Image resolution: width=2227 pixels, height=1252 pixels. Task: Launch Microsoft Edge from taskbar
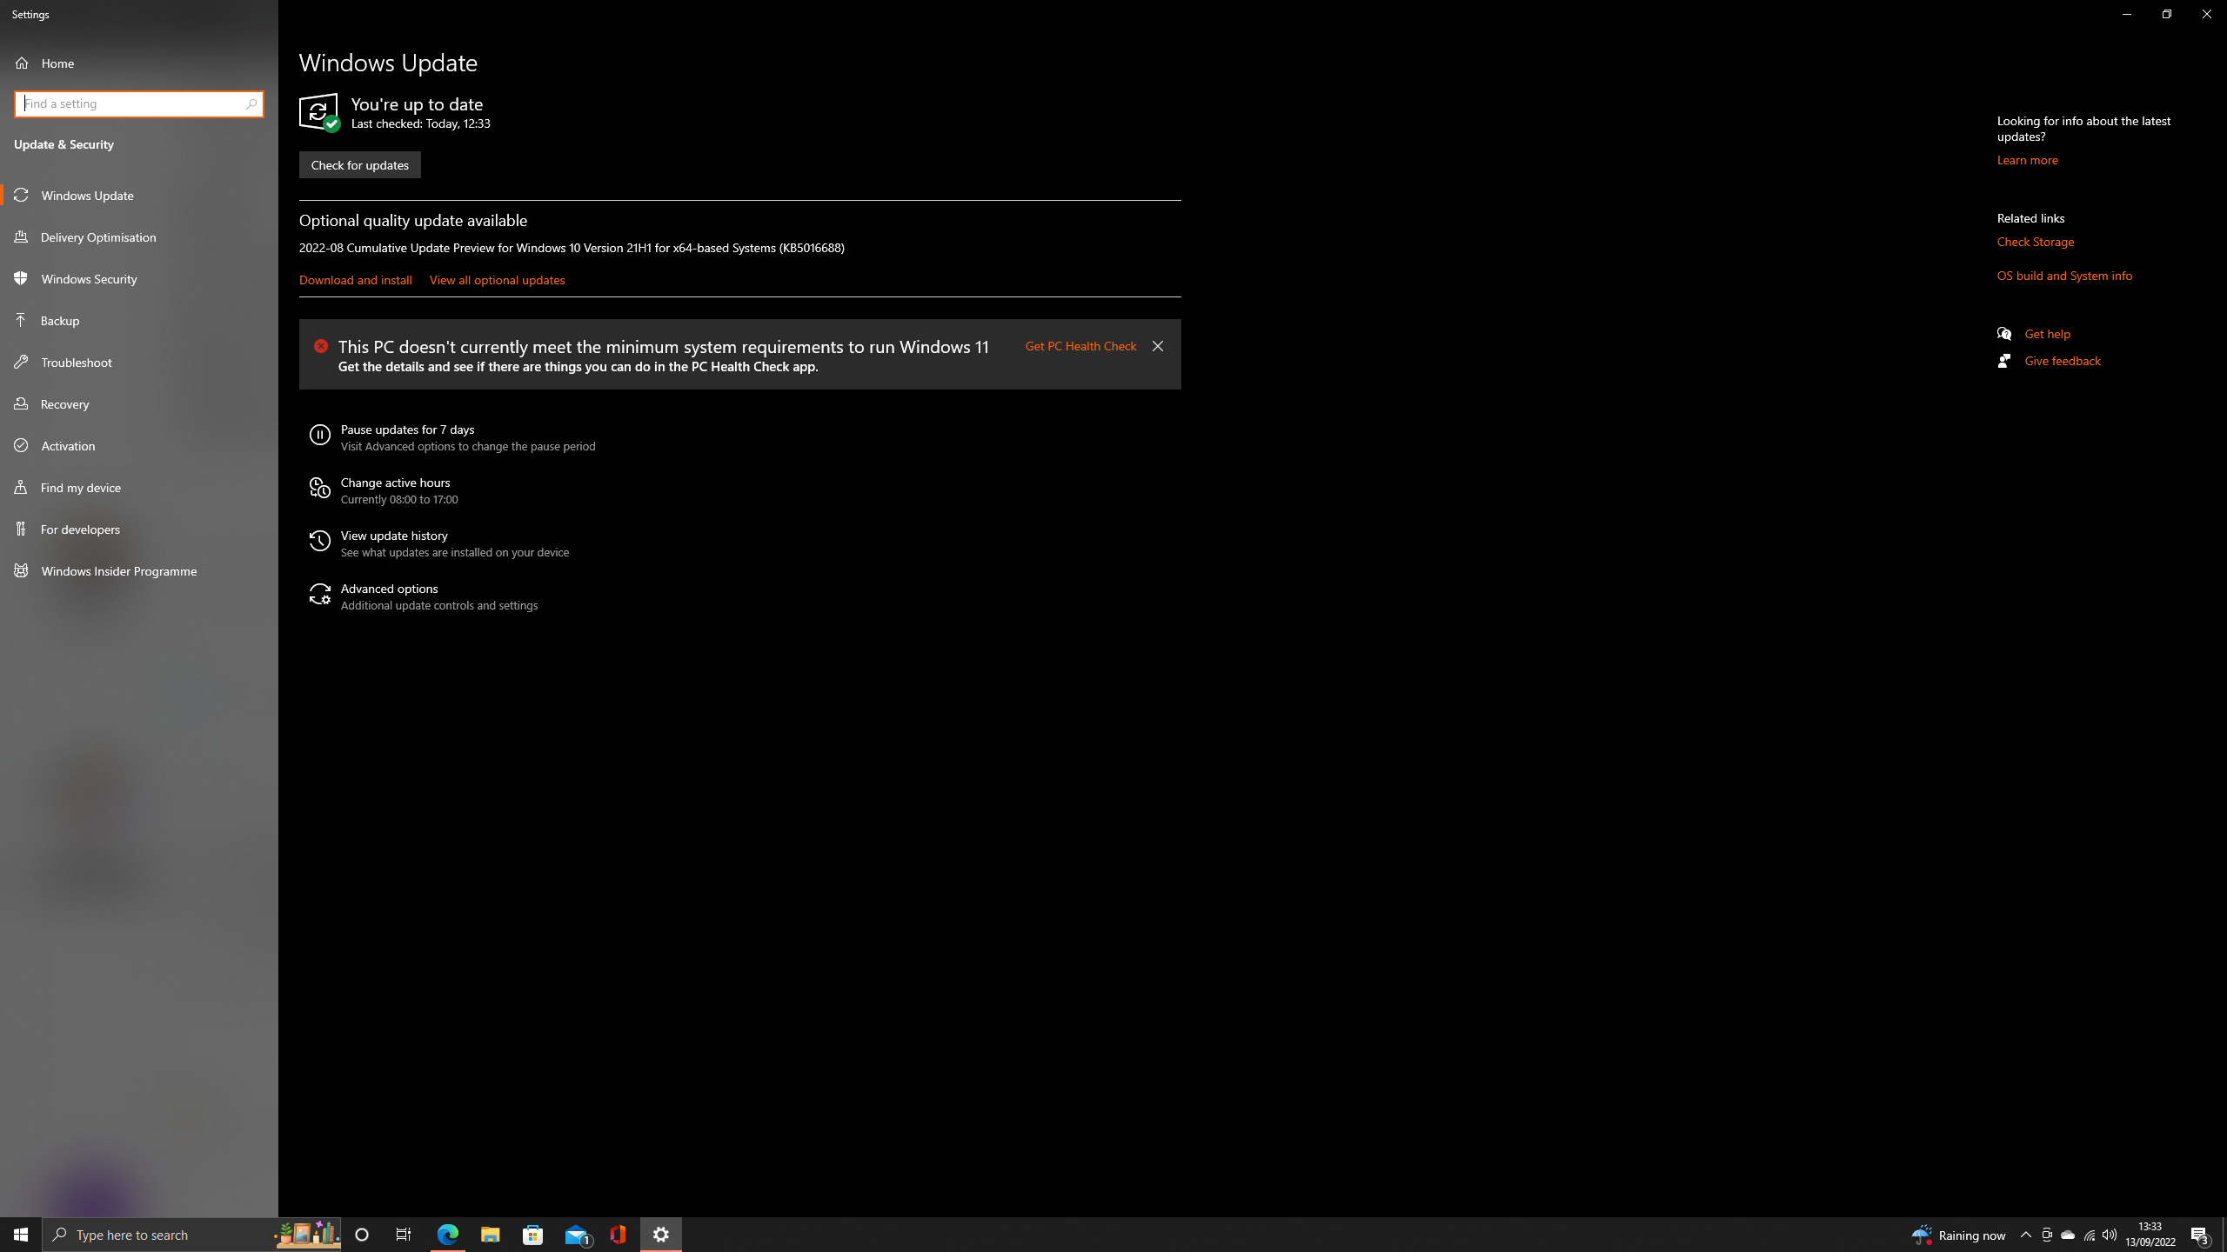click(x=448, y=1235)
